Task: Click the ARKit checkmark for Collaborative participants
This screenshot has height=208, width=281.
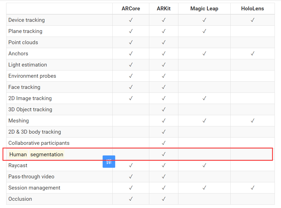Action: 164,143
